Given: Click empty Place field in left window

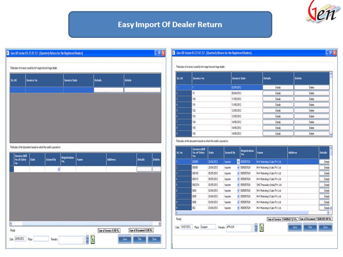Looking at the screenshot, I should click(x=41, y=239).
